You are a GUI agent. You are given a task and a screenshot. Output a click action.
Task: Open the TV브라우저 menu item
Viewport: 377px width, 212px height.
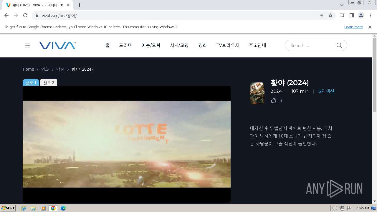pyautogui.click(x=228, y=45)
